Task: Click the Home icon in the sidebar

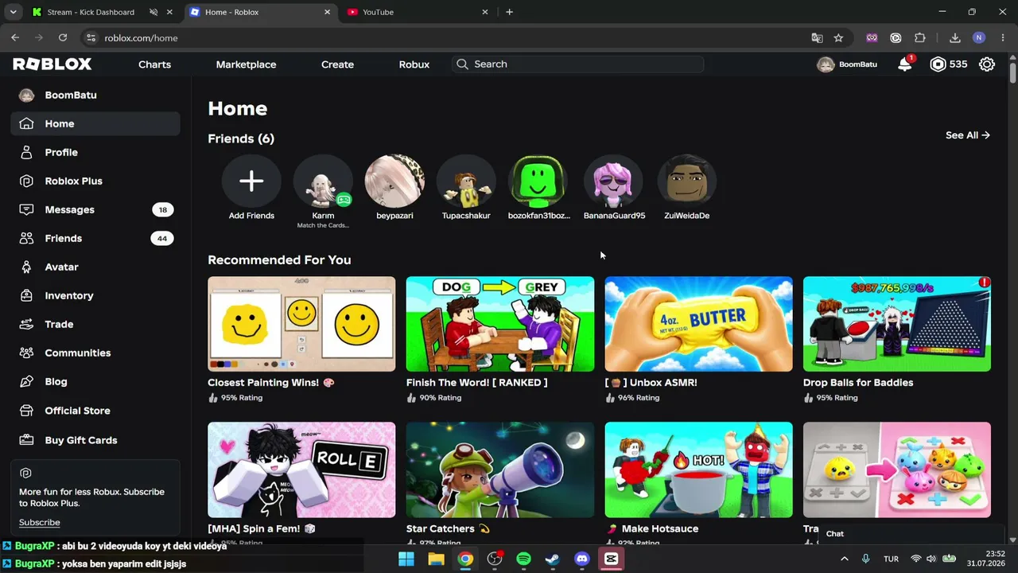Action: coord(26,123)
